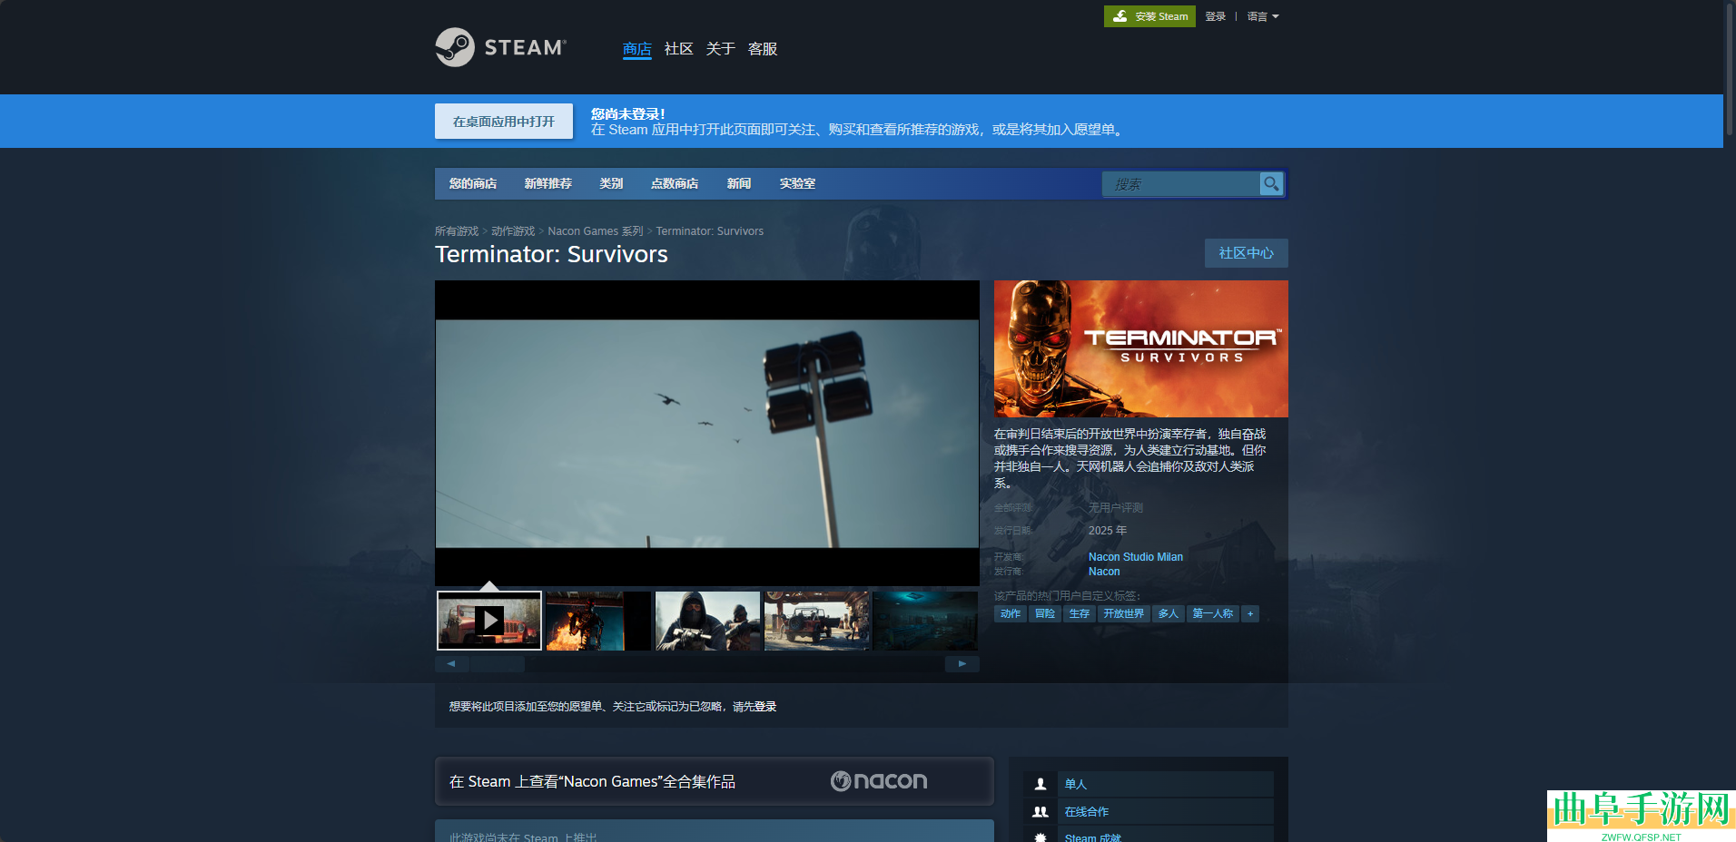The image size is (1736, 842).
Task: Select the buggy vehicle screenshot thumbnail
Action: click(816, 621)
